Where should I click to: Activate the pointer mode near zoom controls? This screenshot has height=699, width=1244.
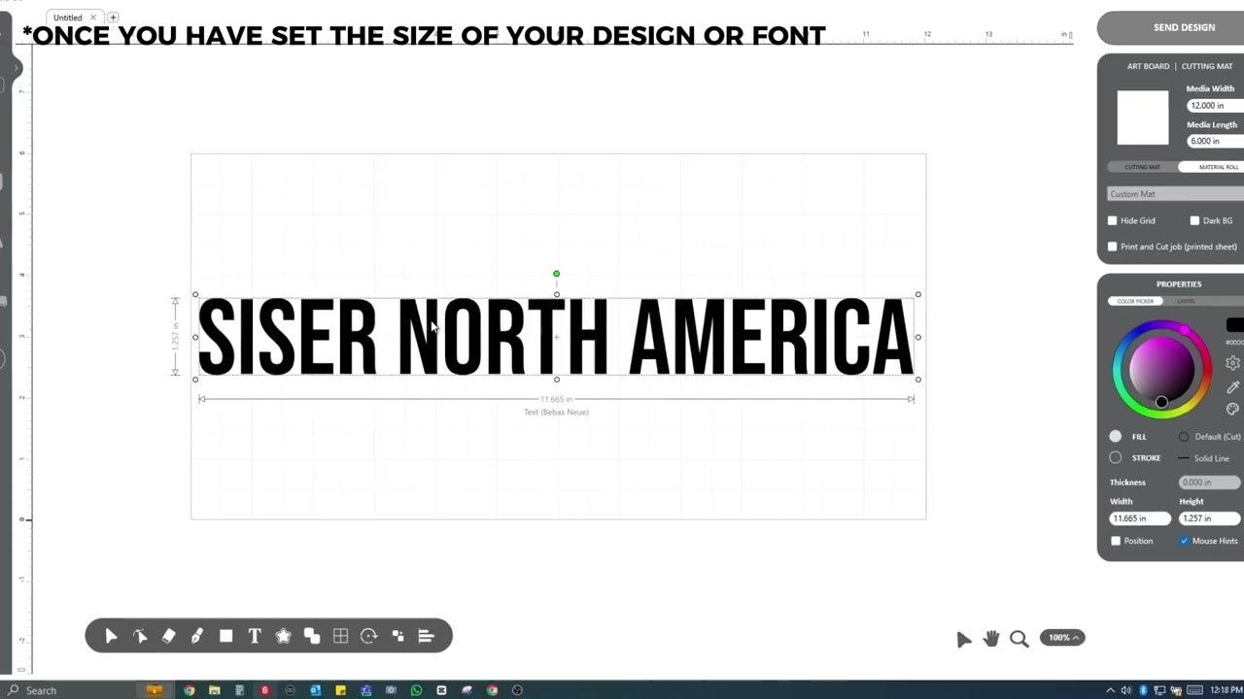963,639
